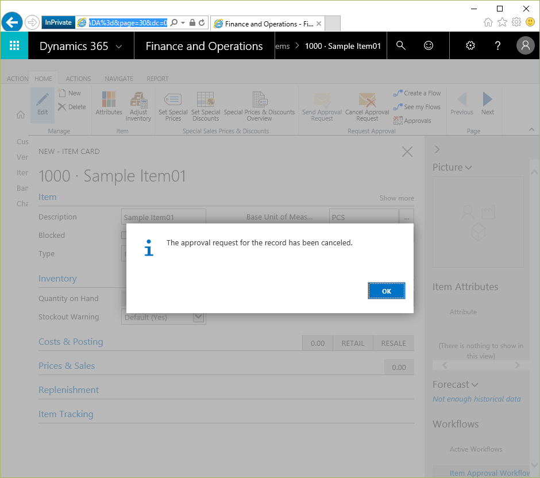Image resolution: width=540 pixels, height=478 pixels.
Task: Click the Edit pencil icon
Action: click(x=43, y=105)
